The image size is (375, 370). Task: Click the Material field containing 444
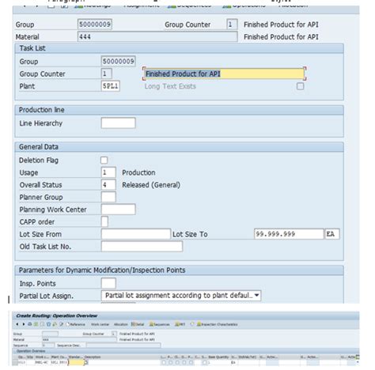157,36
